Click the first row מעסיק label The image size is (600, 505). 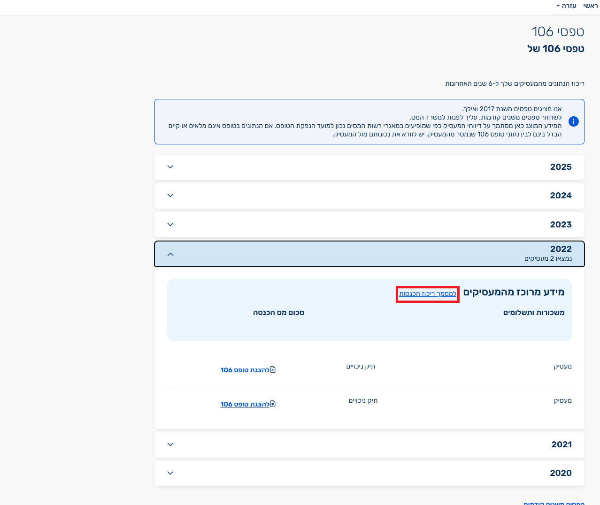point(562,366)
